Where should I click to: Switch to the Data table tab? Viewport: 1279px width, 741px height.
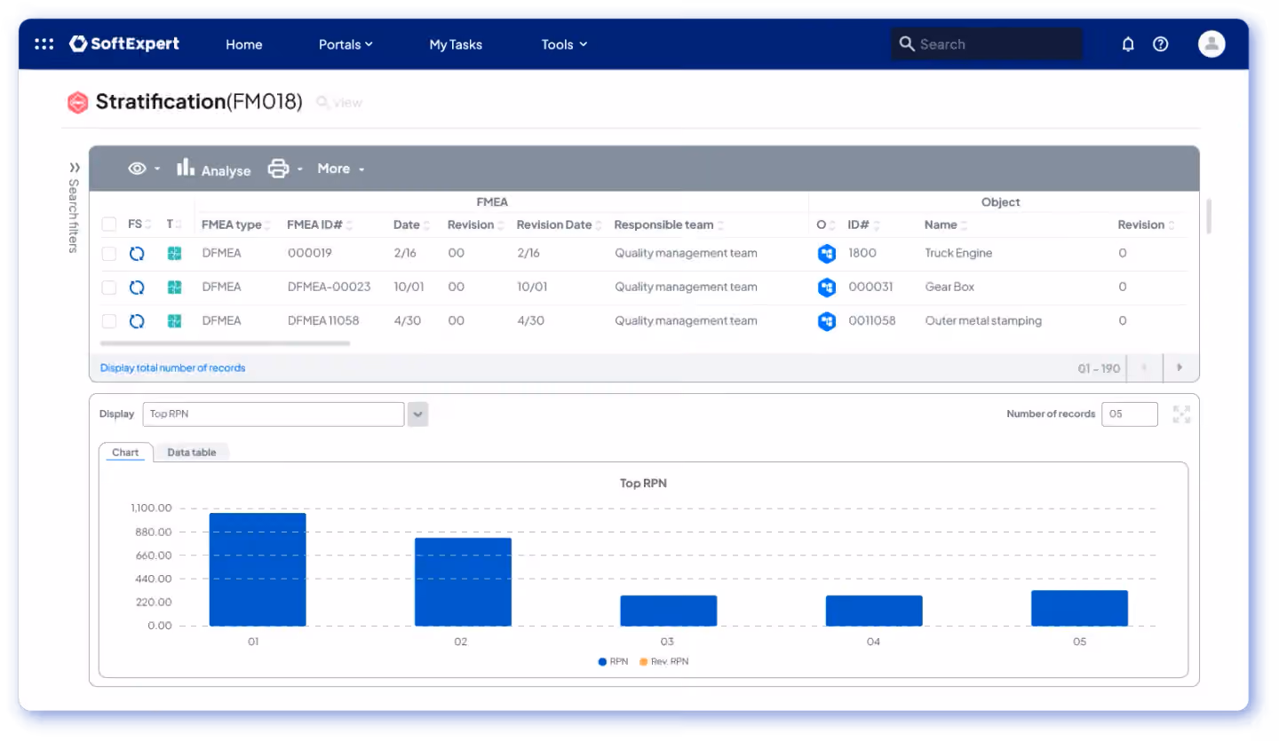point(192,453)
